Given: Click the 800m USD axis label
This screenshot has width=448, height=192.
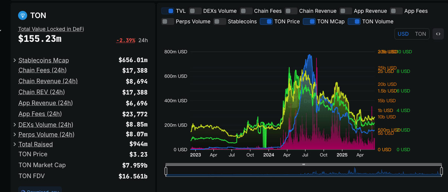Looking at the screenshot, I should click(x=176, y=52).
